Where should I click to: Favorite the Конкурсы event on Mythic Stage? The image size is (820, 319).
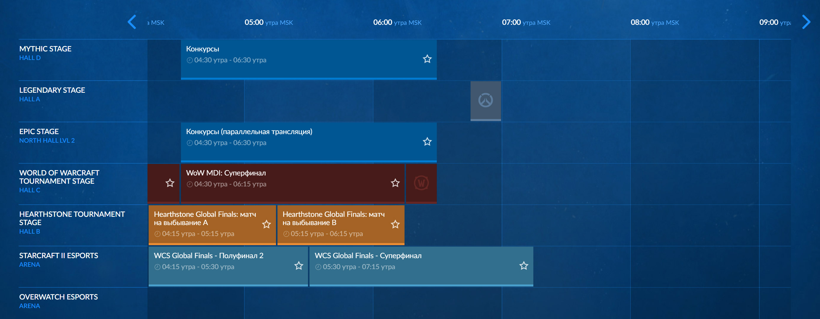click(427, 59)
